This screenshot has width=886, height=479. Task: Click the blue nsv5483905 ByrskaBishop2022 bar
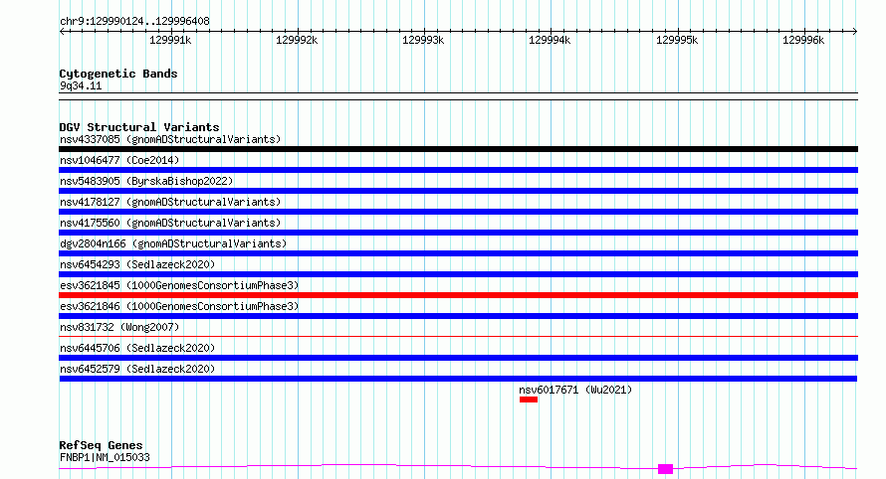(458, 191)
